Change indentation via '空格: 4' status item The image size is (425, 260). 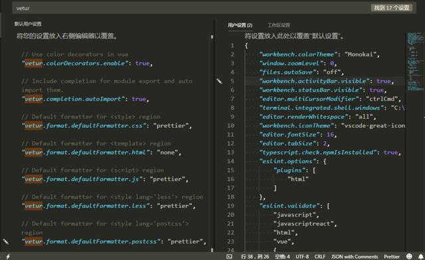tap(282, 257)
